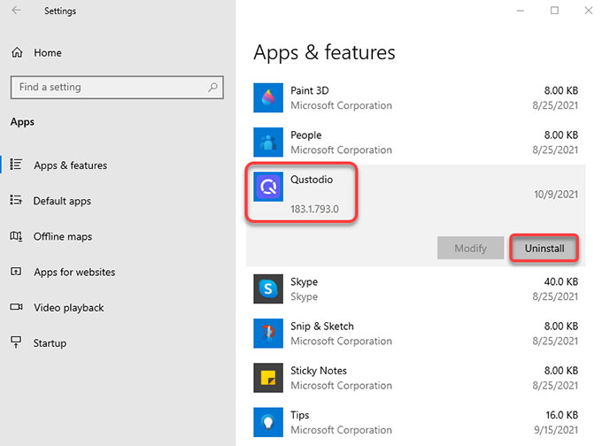Close the Settings window
The height and width of the screenshot is (446, 602).
pos(589,11)
